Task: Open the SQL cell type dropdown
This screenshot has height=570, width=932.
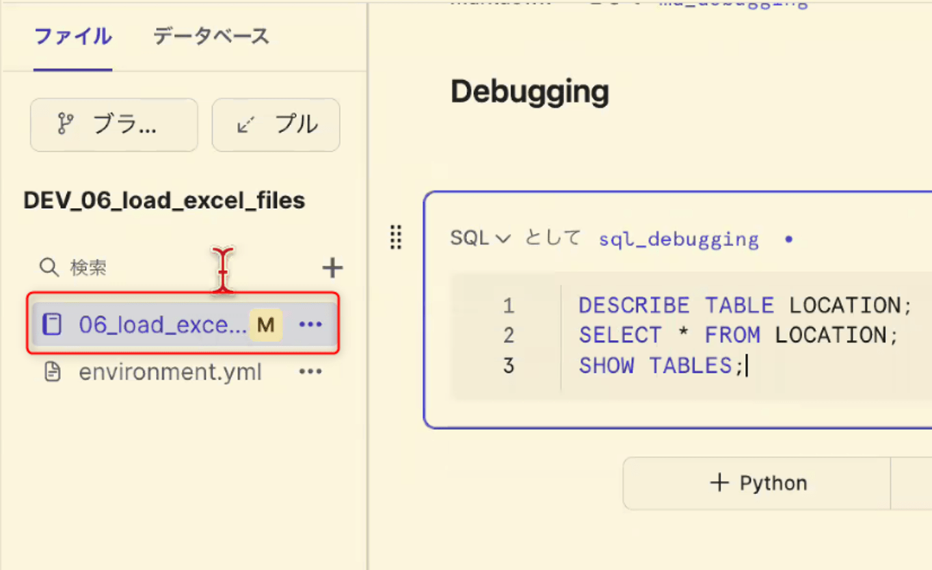Action: [480, 238]
